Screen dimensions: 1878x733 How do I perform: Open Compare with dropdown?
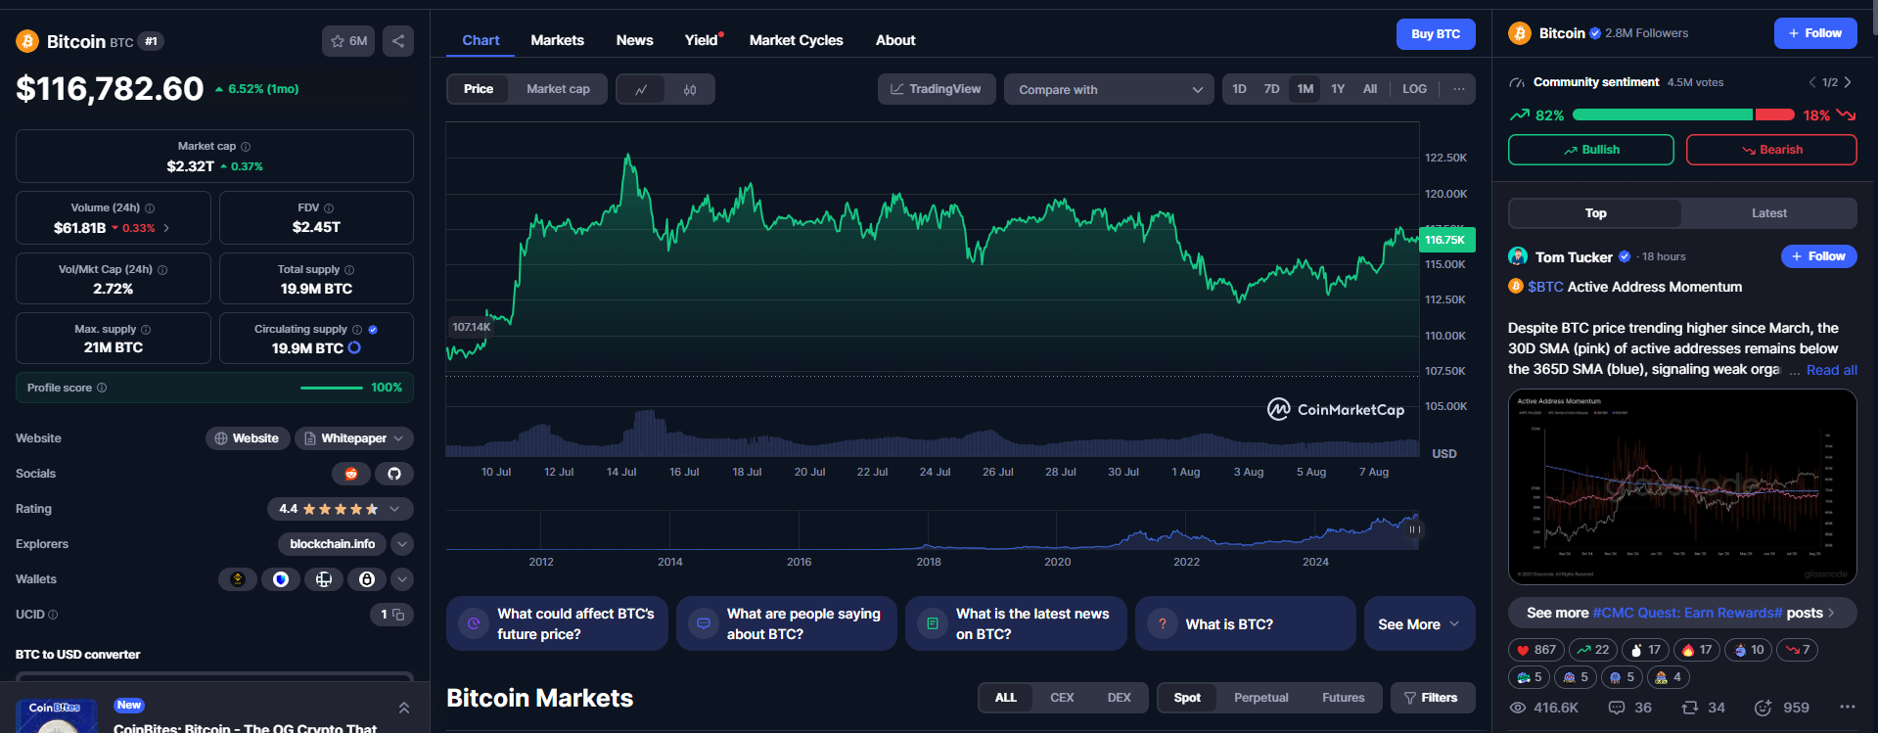tap(1109, 89)
